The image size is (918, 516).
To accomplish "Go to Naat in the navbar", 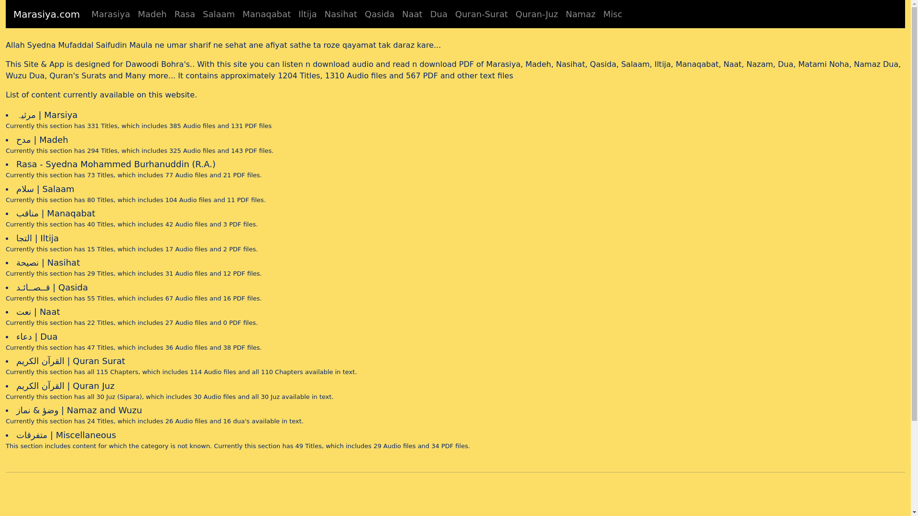I will coord(412,14).
